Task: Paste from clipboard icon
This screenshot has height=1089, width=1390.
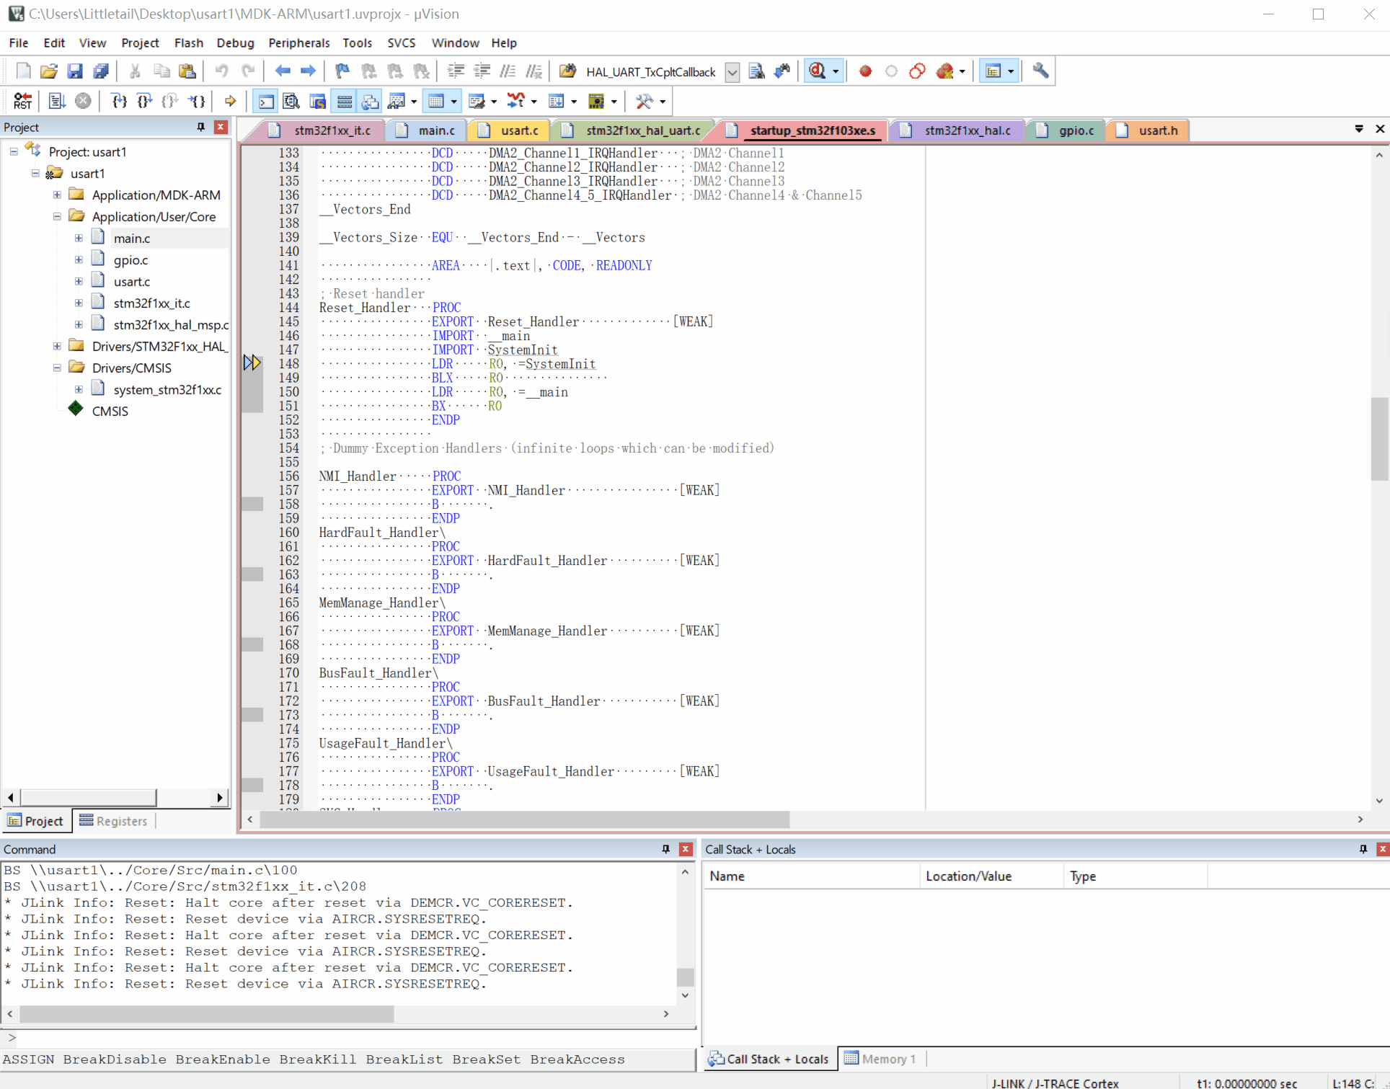Action: click(187, 71)
